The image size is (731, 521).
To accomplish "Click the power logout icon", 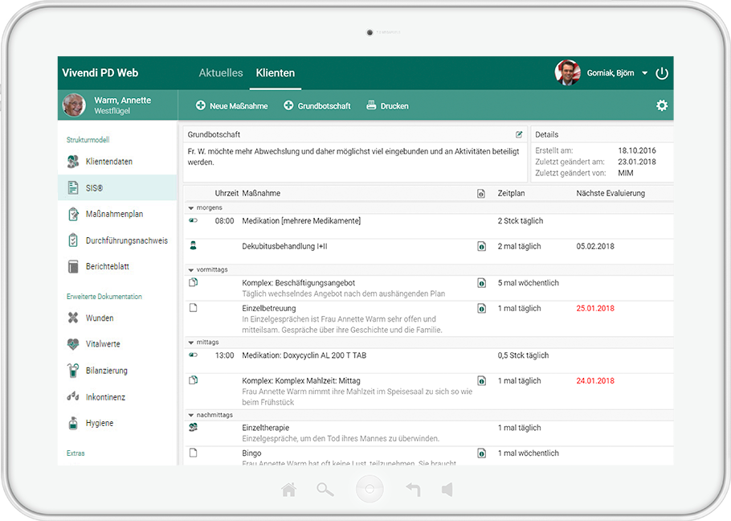I will (x=662, y=73).
